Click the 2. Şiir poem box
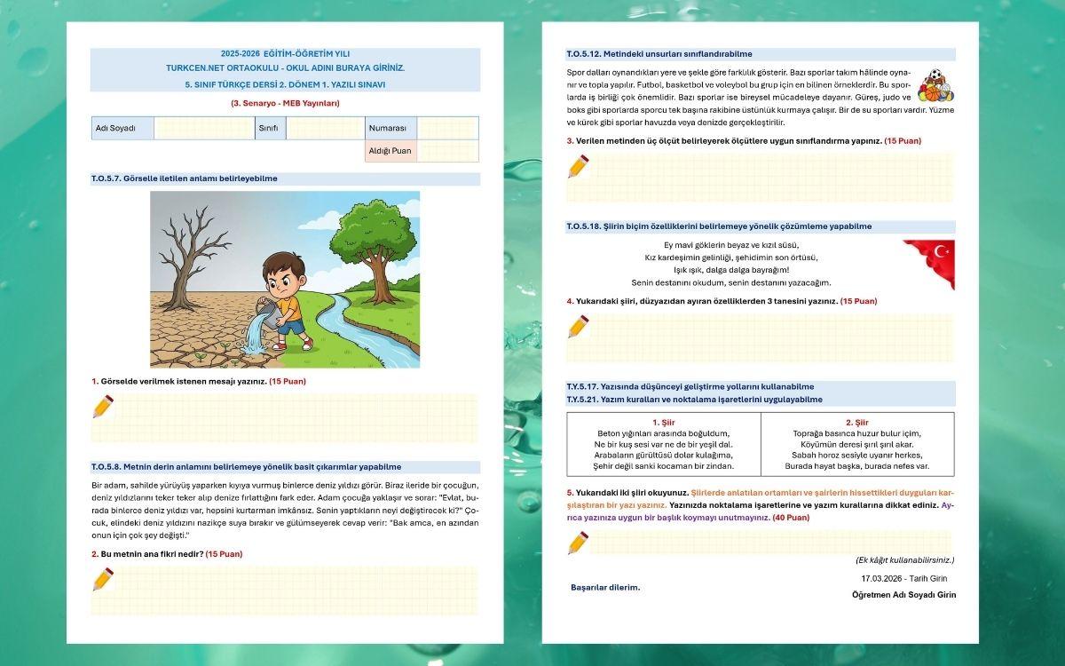1065x666 pixels. [857, 444]
